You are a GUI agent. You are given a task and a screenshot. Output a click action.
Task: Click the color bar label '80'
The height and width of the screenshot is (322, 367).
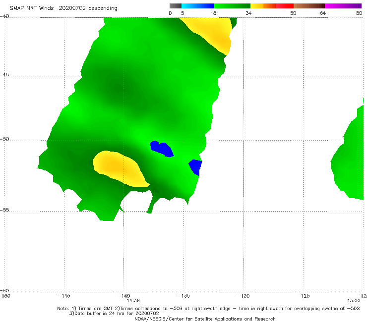point(359,13)
